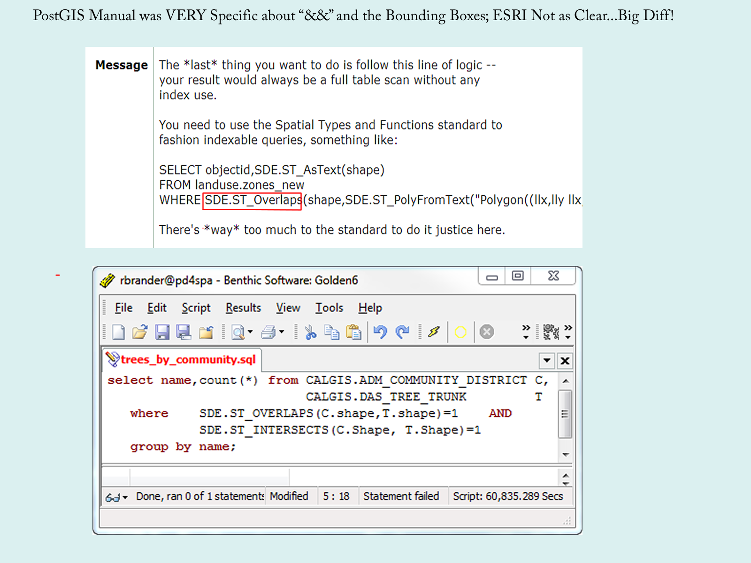Undo the last edit with the undo arrow
The width and height of the screenshot is (751, 563).
pos(380,332)
